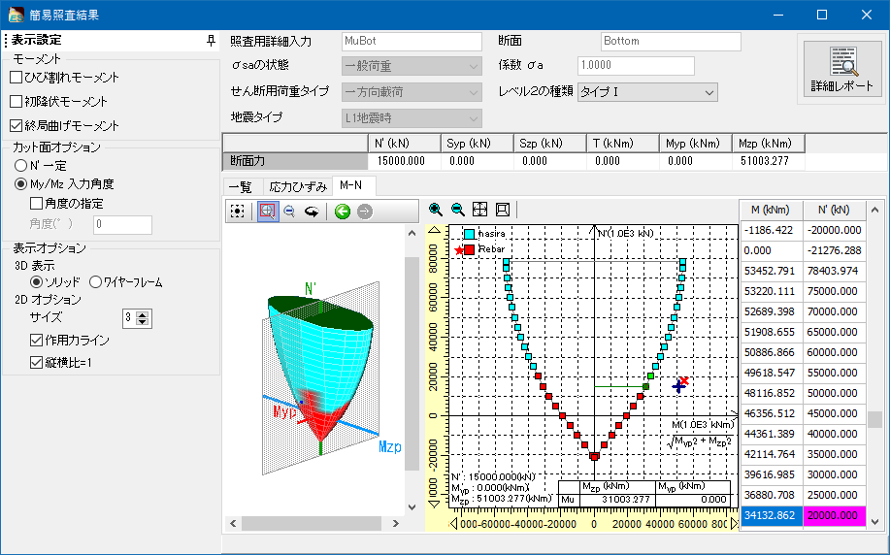The width and height of the screenshot is (890, 555).
Task: Zoom in on the M-N graph
Action: (436, 210)
